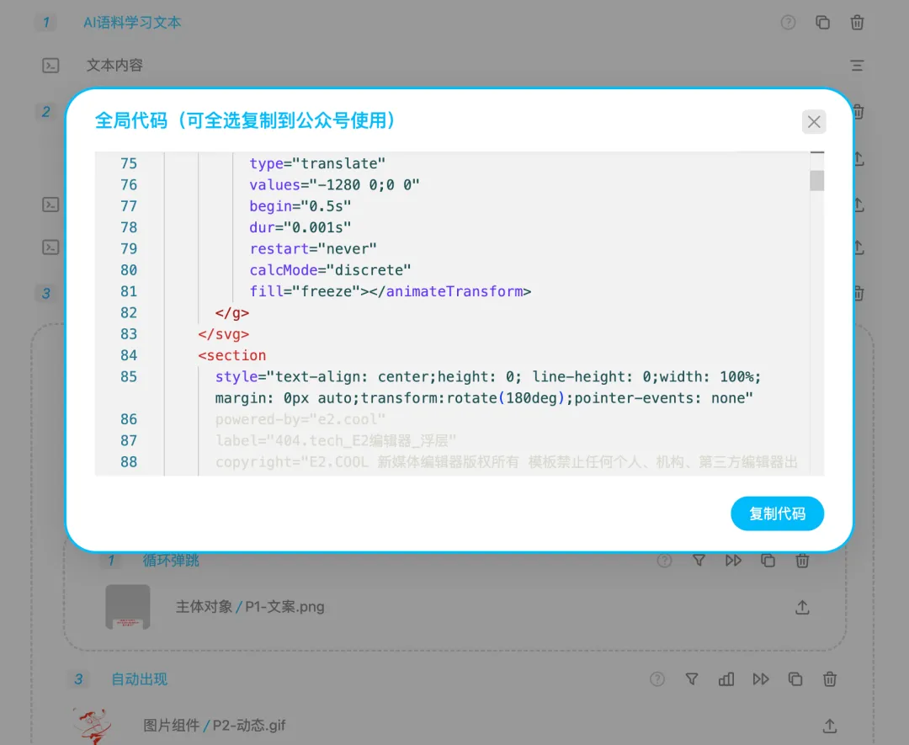Click fast-forward icon in 自动出现 row
Image resolution: width=909 pixels, height=745 pixels.
point(761,678)
